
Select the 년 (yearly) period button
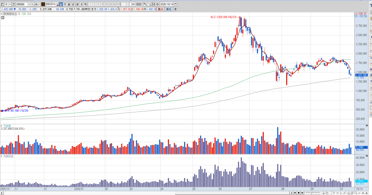[73, 4]
